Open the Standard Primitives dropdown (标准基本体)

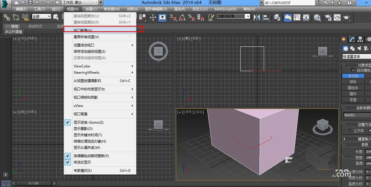[x=357, y=56]
